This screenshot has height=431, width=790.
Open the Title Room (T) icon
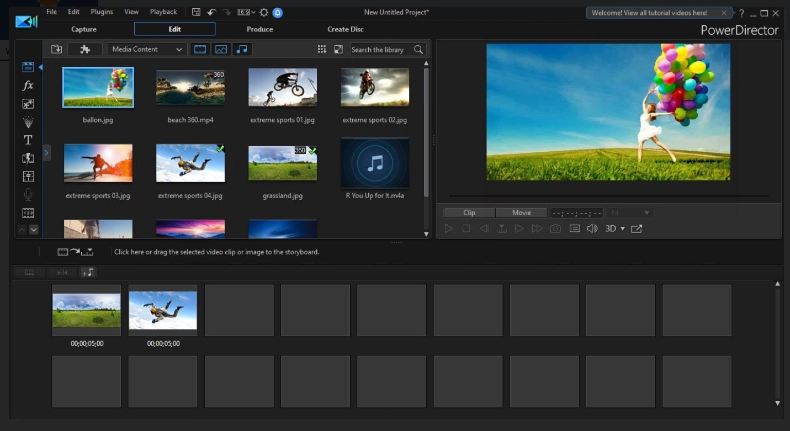28,140
